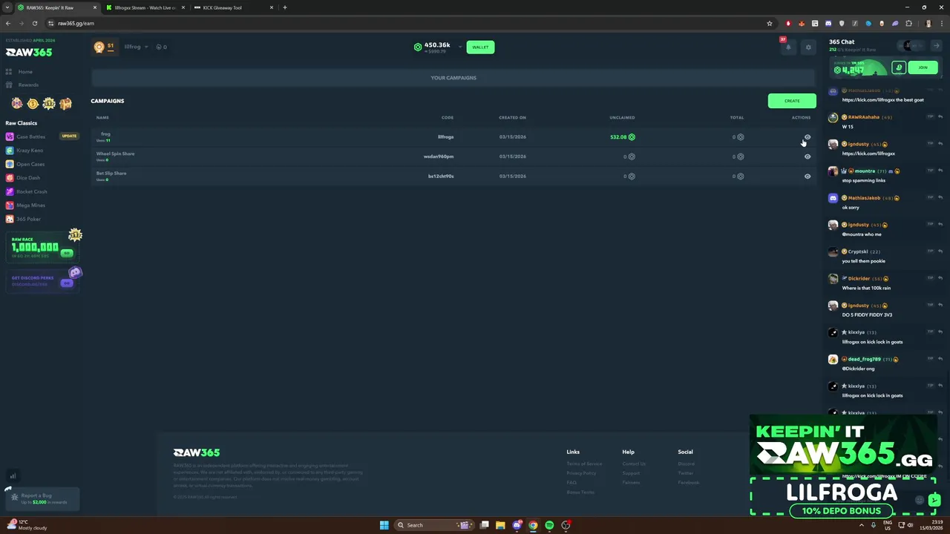Click the gold coin reward icon
Viewport: 950px width, 534px height.
33,104
